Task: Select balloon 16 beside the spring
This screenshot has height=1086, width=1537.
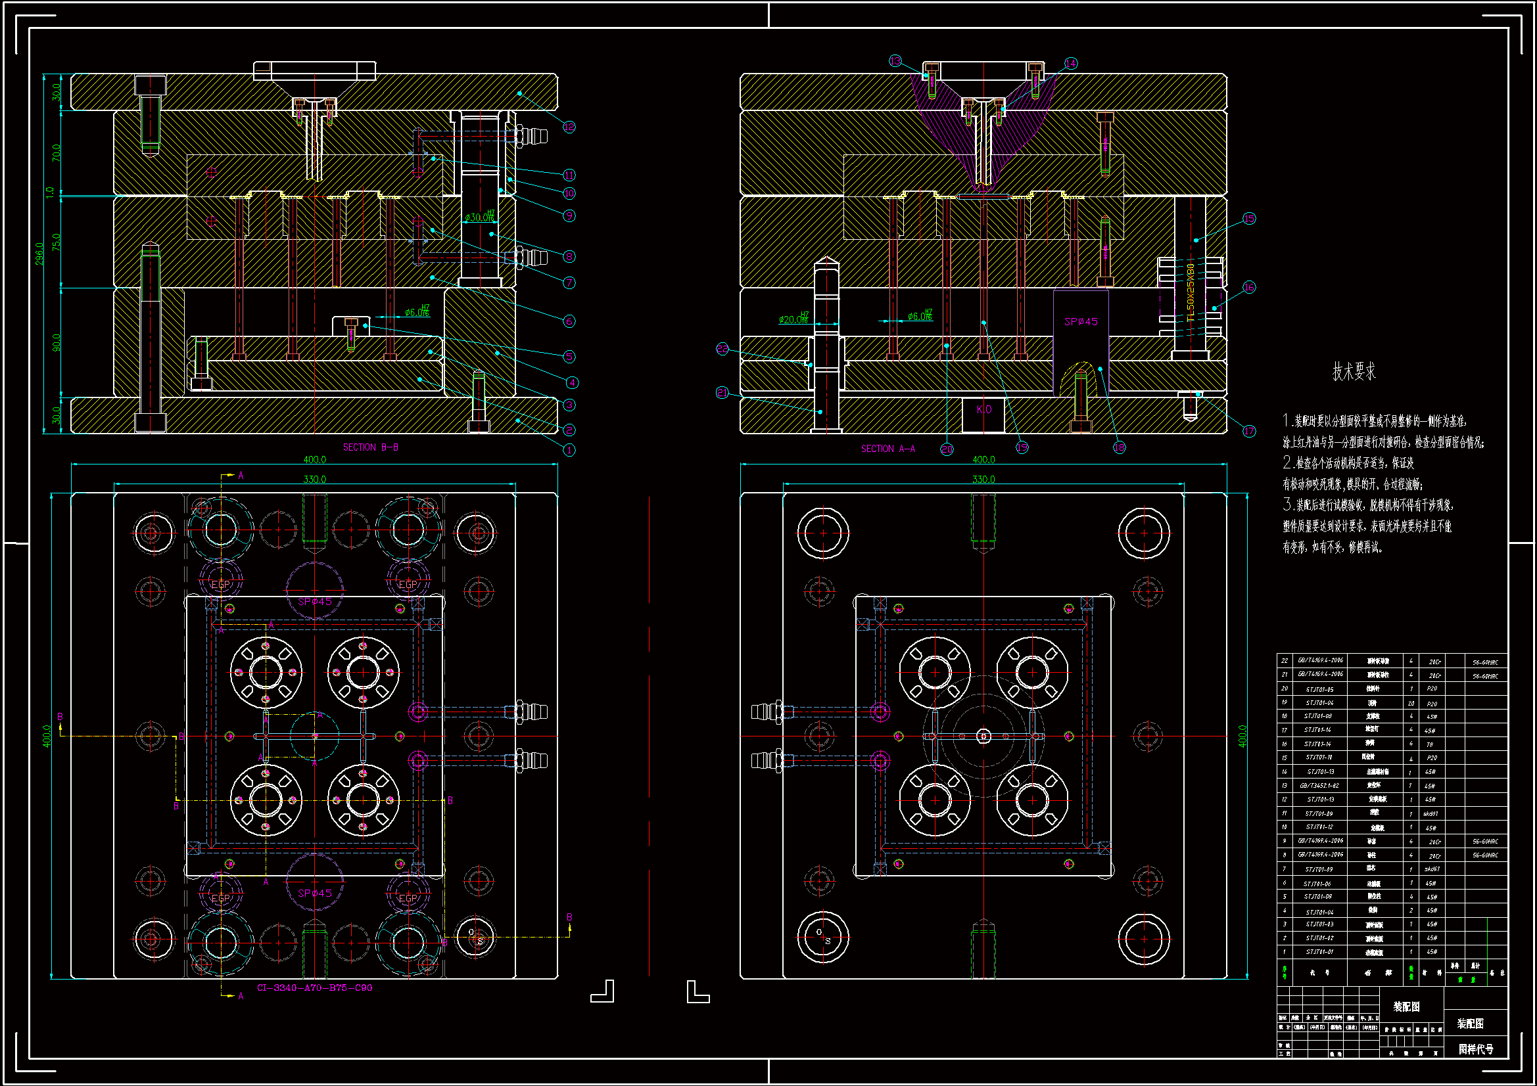Action: 1249,287
